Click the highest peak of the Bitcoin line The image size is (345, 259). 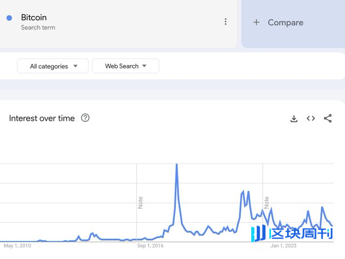177,165
